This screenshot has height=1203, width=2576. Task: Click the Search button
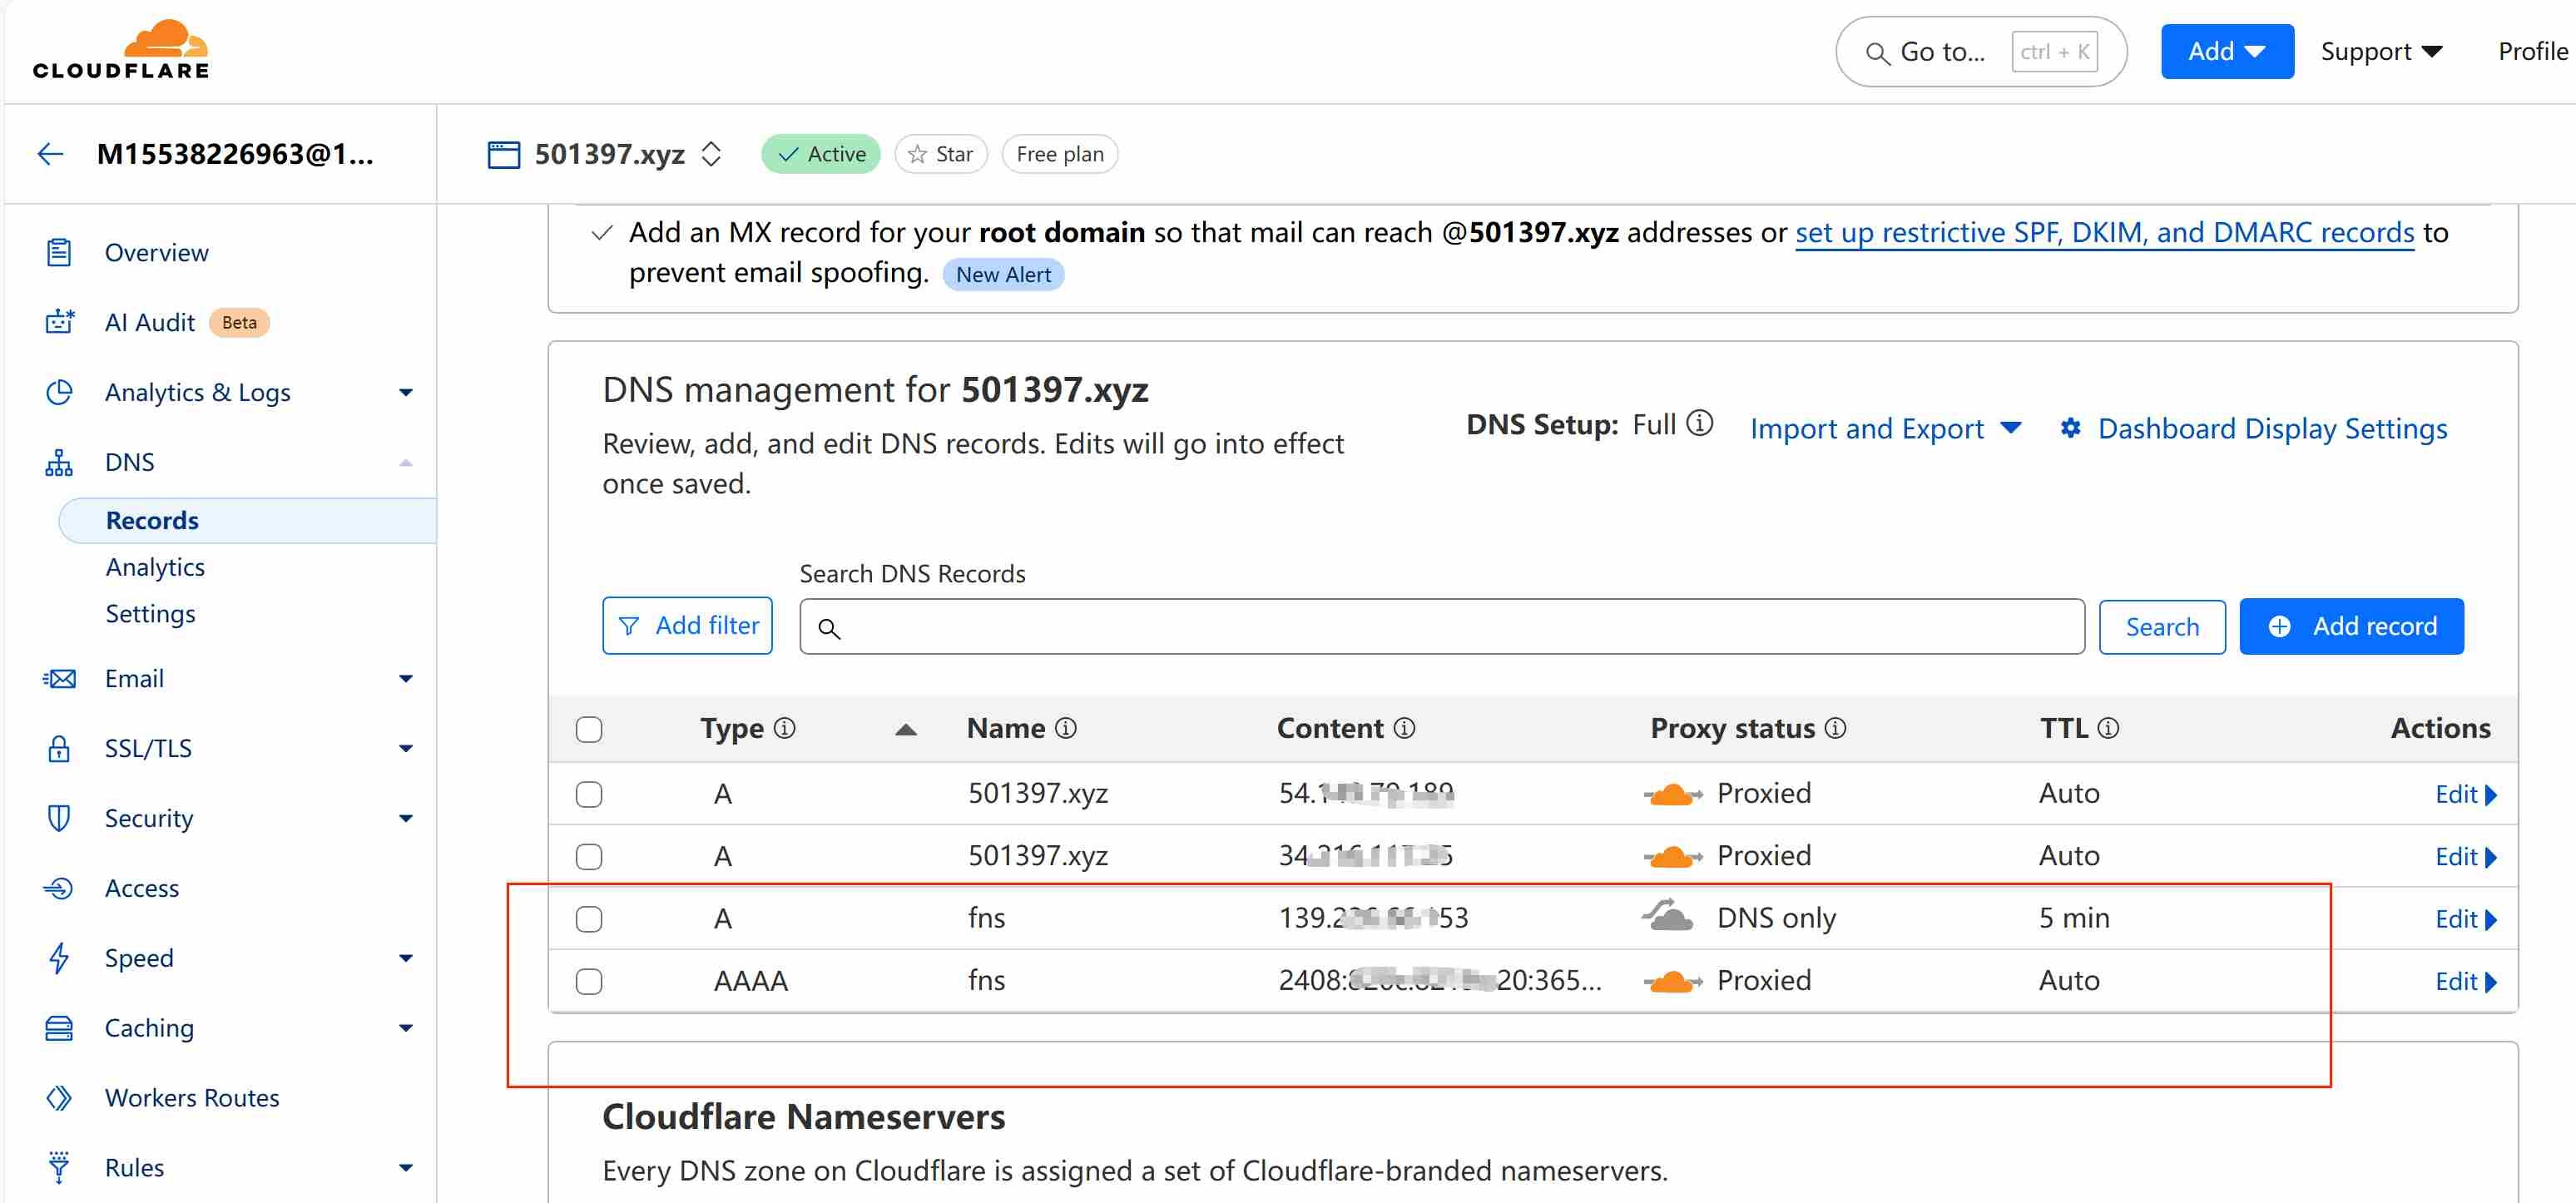click(2162, 627)
